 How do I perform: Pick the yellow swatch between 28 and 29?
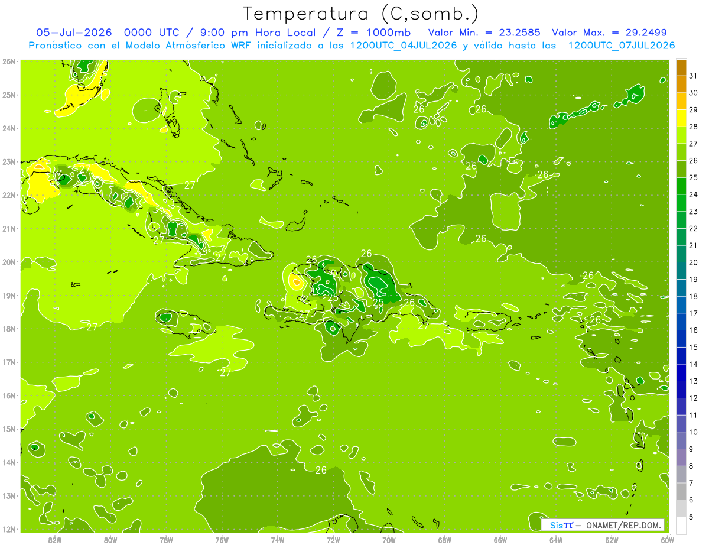pyautogui.click(x=681, y=118)
